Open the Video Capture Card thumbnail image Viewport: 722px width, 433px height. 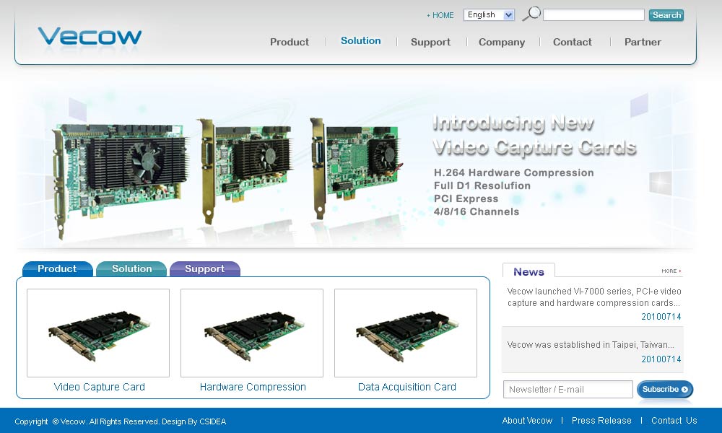coord(98,333)
